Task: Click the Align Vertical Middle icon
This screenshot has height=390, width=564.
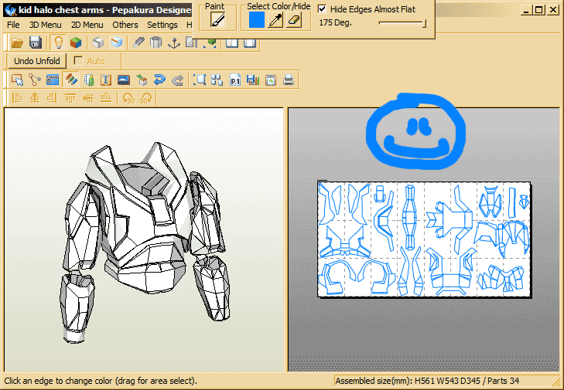Action: click(88, 97)
